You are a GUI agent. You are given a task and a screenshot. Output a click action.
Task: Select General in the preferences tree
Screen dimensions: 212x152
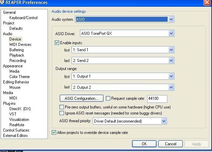(x=9, y=12)
